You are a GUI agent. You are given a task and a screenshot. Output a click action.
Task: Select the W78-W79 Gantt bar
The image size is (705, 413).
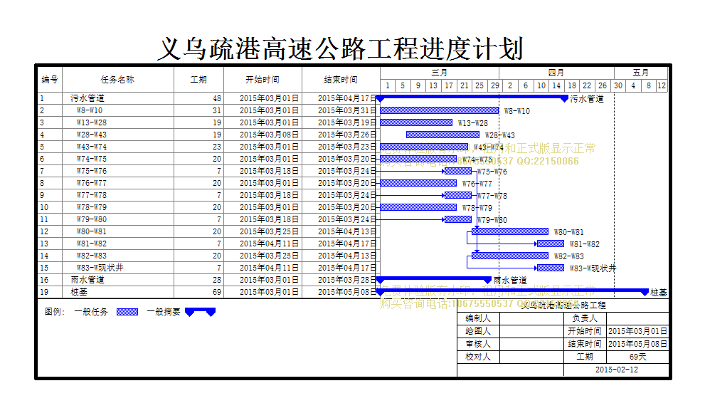pyautogui.click(x=418, y=207)
